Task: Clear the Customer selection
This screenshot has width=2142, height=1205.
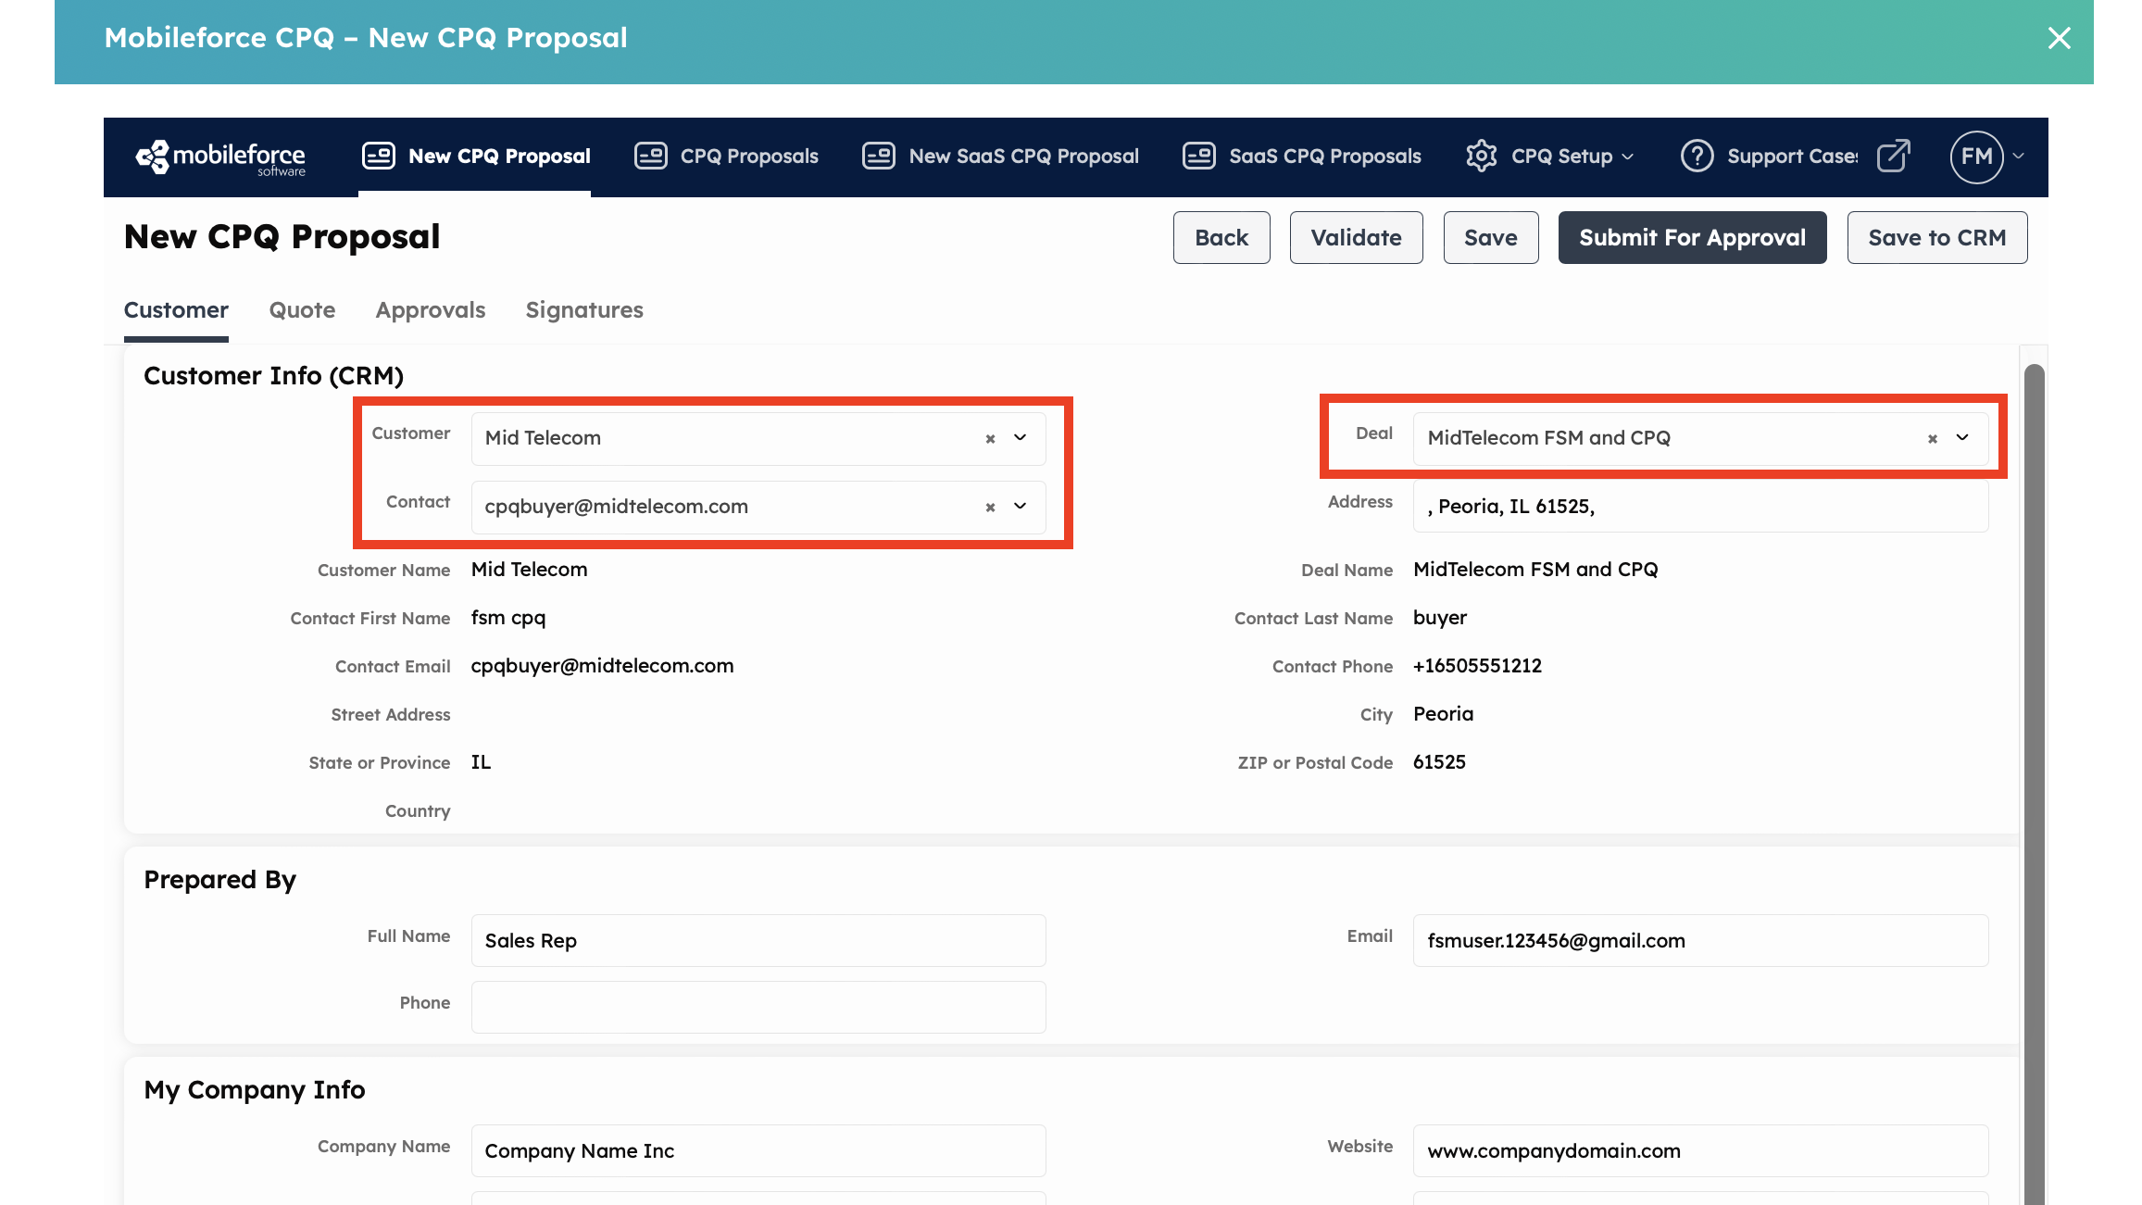Action: 990,438
